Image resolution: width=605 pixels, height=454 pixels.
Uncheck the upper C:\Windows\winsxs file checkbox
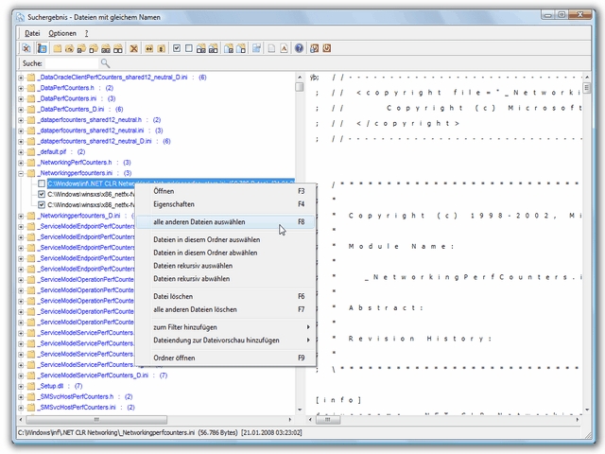(x=42, y=194)
